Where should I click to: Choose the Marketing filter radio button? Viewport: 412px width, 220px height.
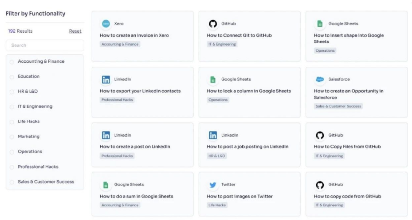tap(12, 137)
